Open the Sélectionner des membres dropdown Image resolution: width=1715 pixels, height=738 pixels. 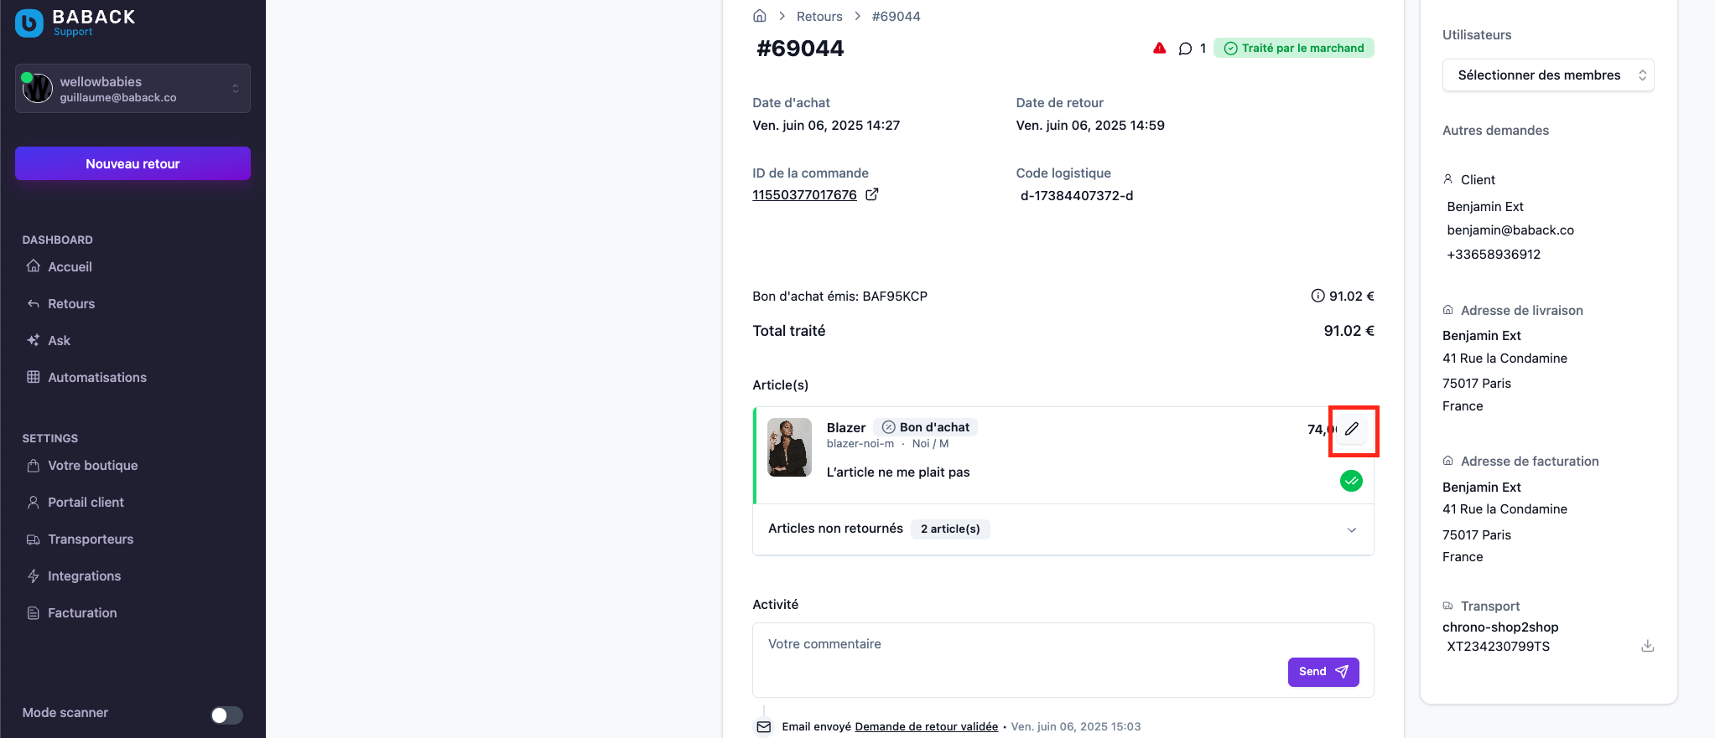1548,75
